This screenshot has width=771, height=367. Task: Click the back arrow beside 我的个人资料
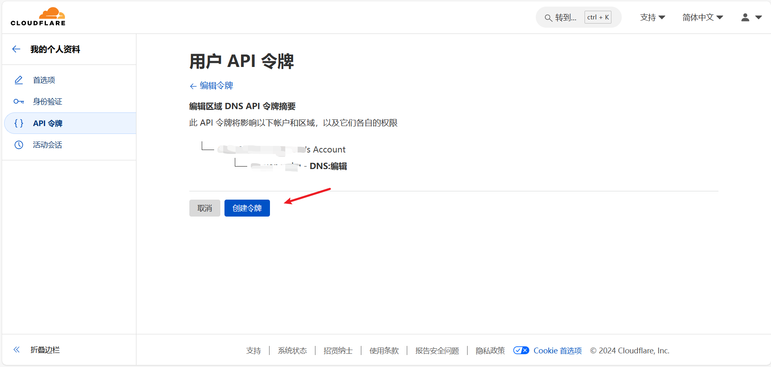point(17,49)
